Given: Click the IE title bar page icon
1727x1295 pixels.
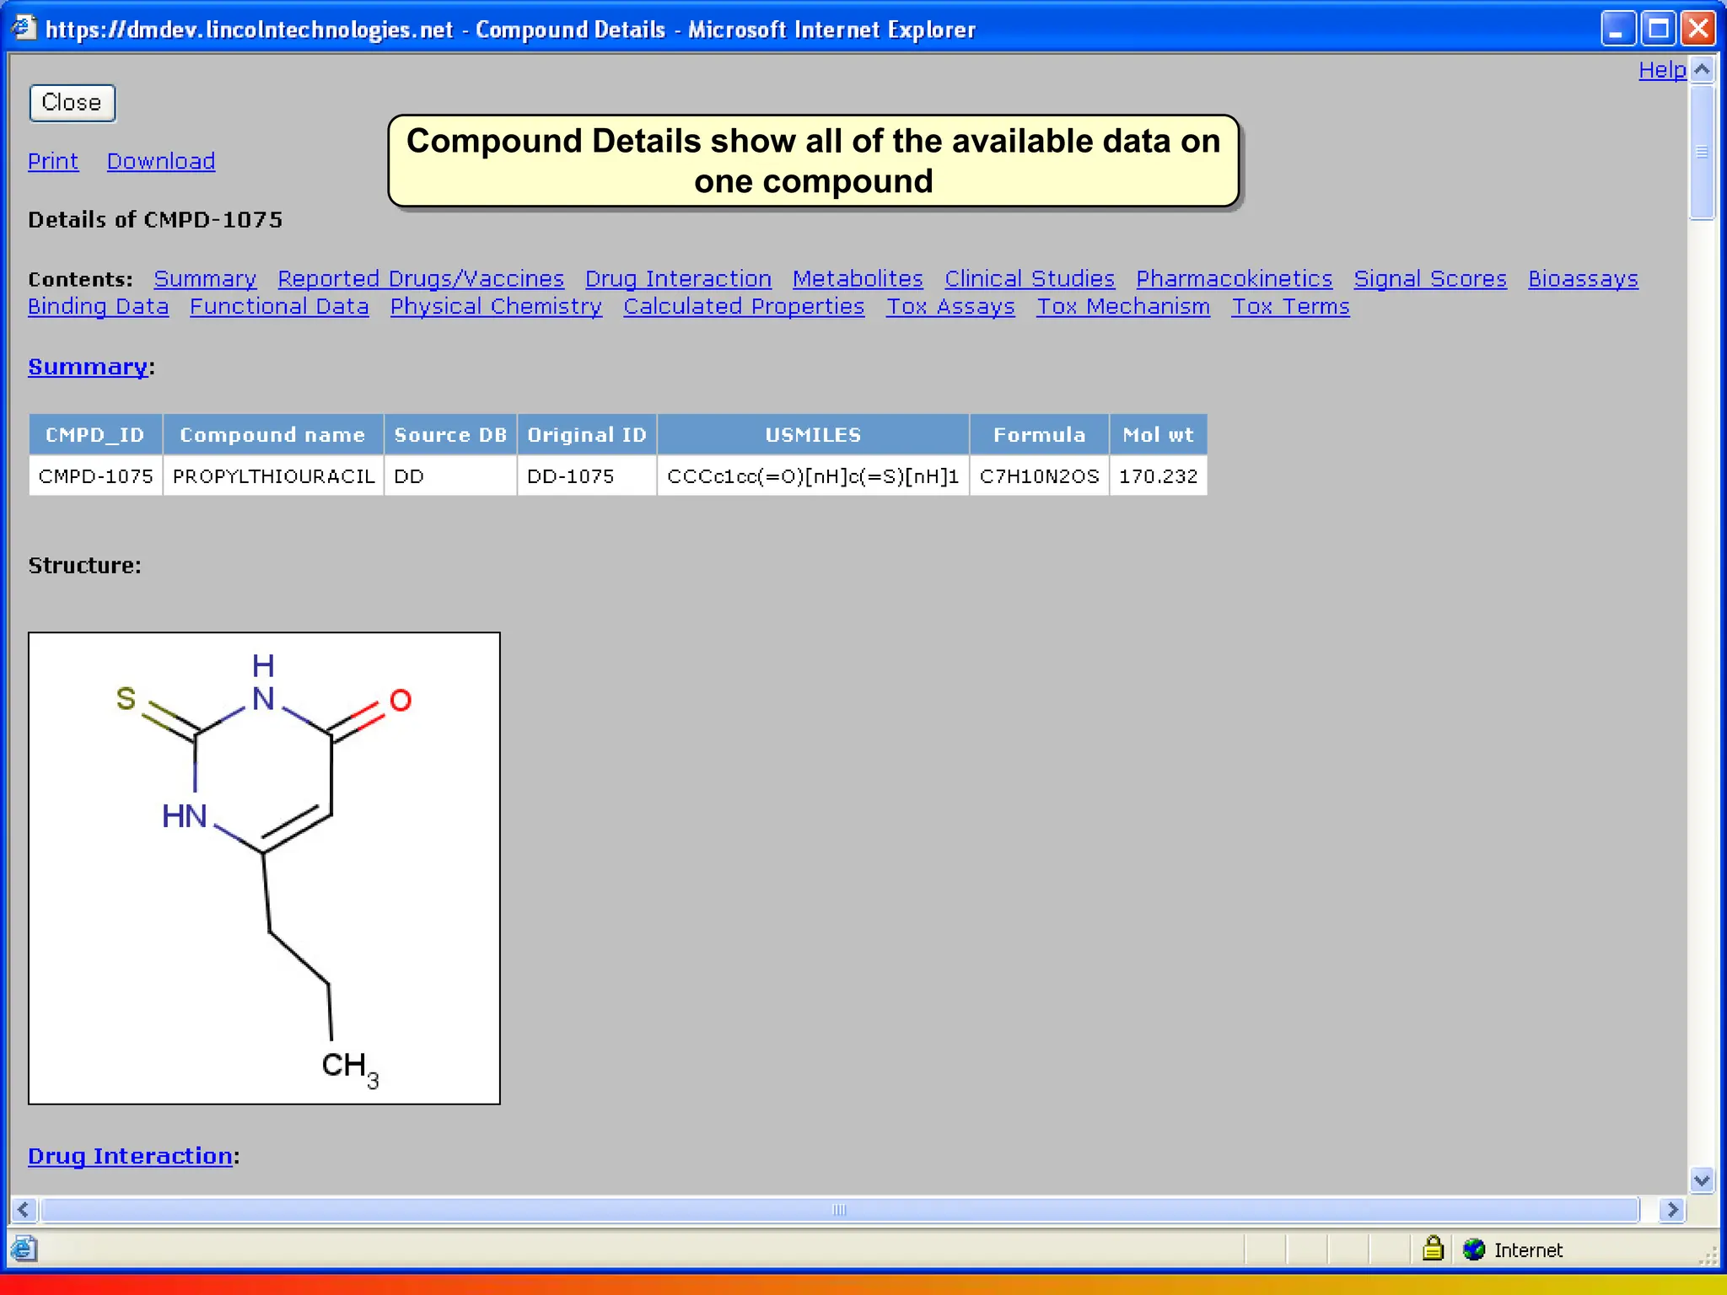Looking at the screenshot, I should [24, 28].
